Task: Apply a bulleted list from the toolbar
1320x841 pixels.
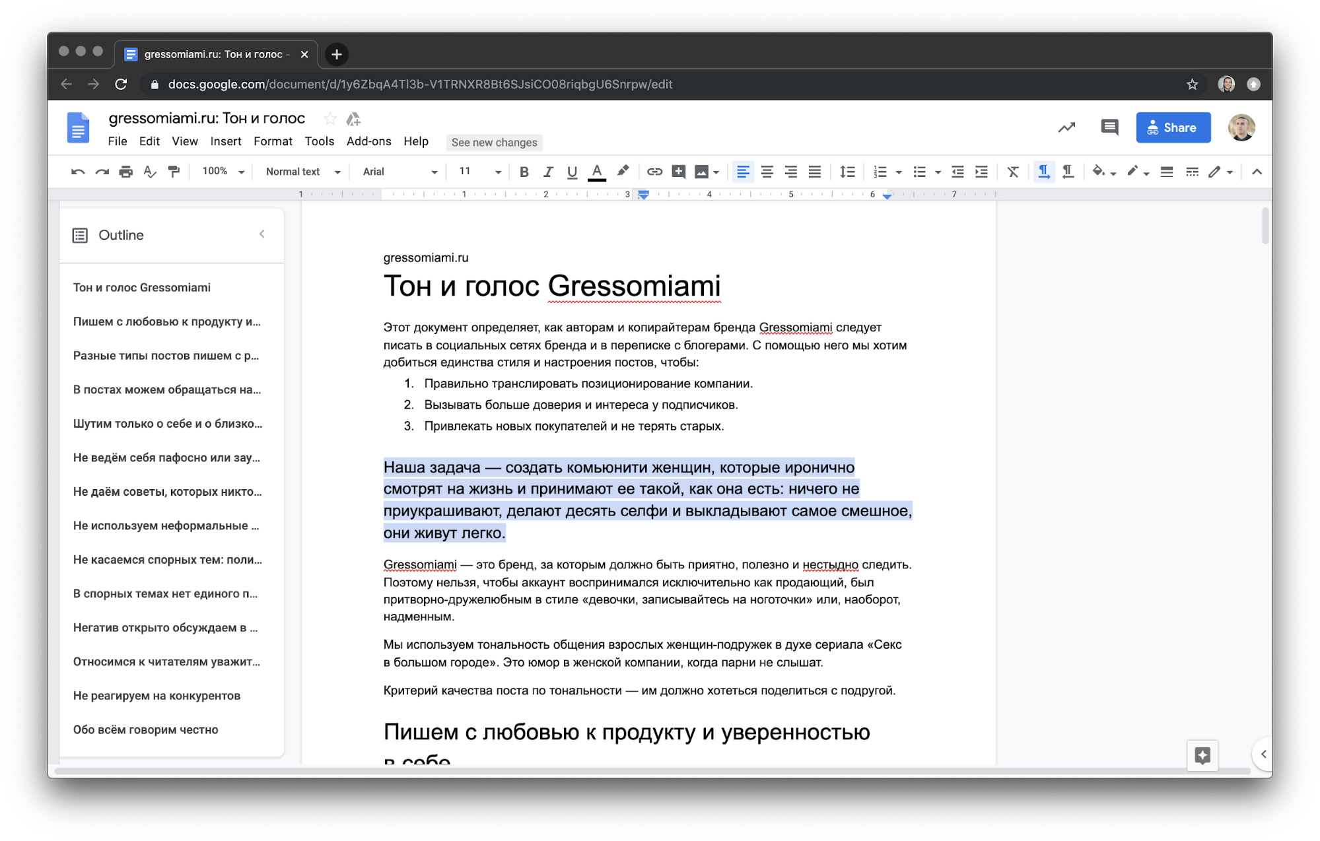Action: click(x=919, y=172)
